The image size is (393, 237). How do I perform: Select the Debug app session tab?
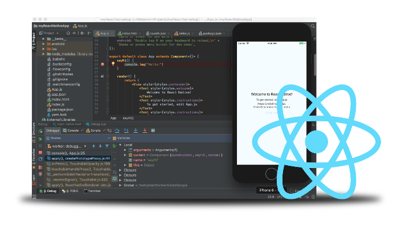(96, 124)
